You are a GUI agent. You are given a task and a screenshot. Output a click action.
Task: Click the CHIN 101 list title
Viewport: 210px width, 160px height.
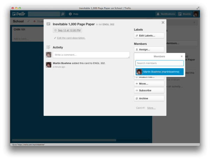pos(19,29)
